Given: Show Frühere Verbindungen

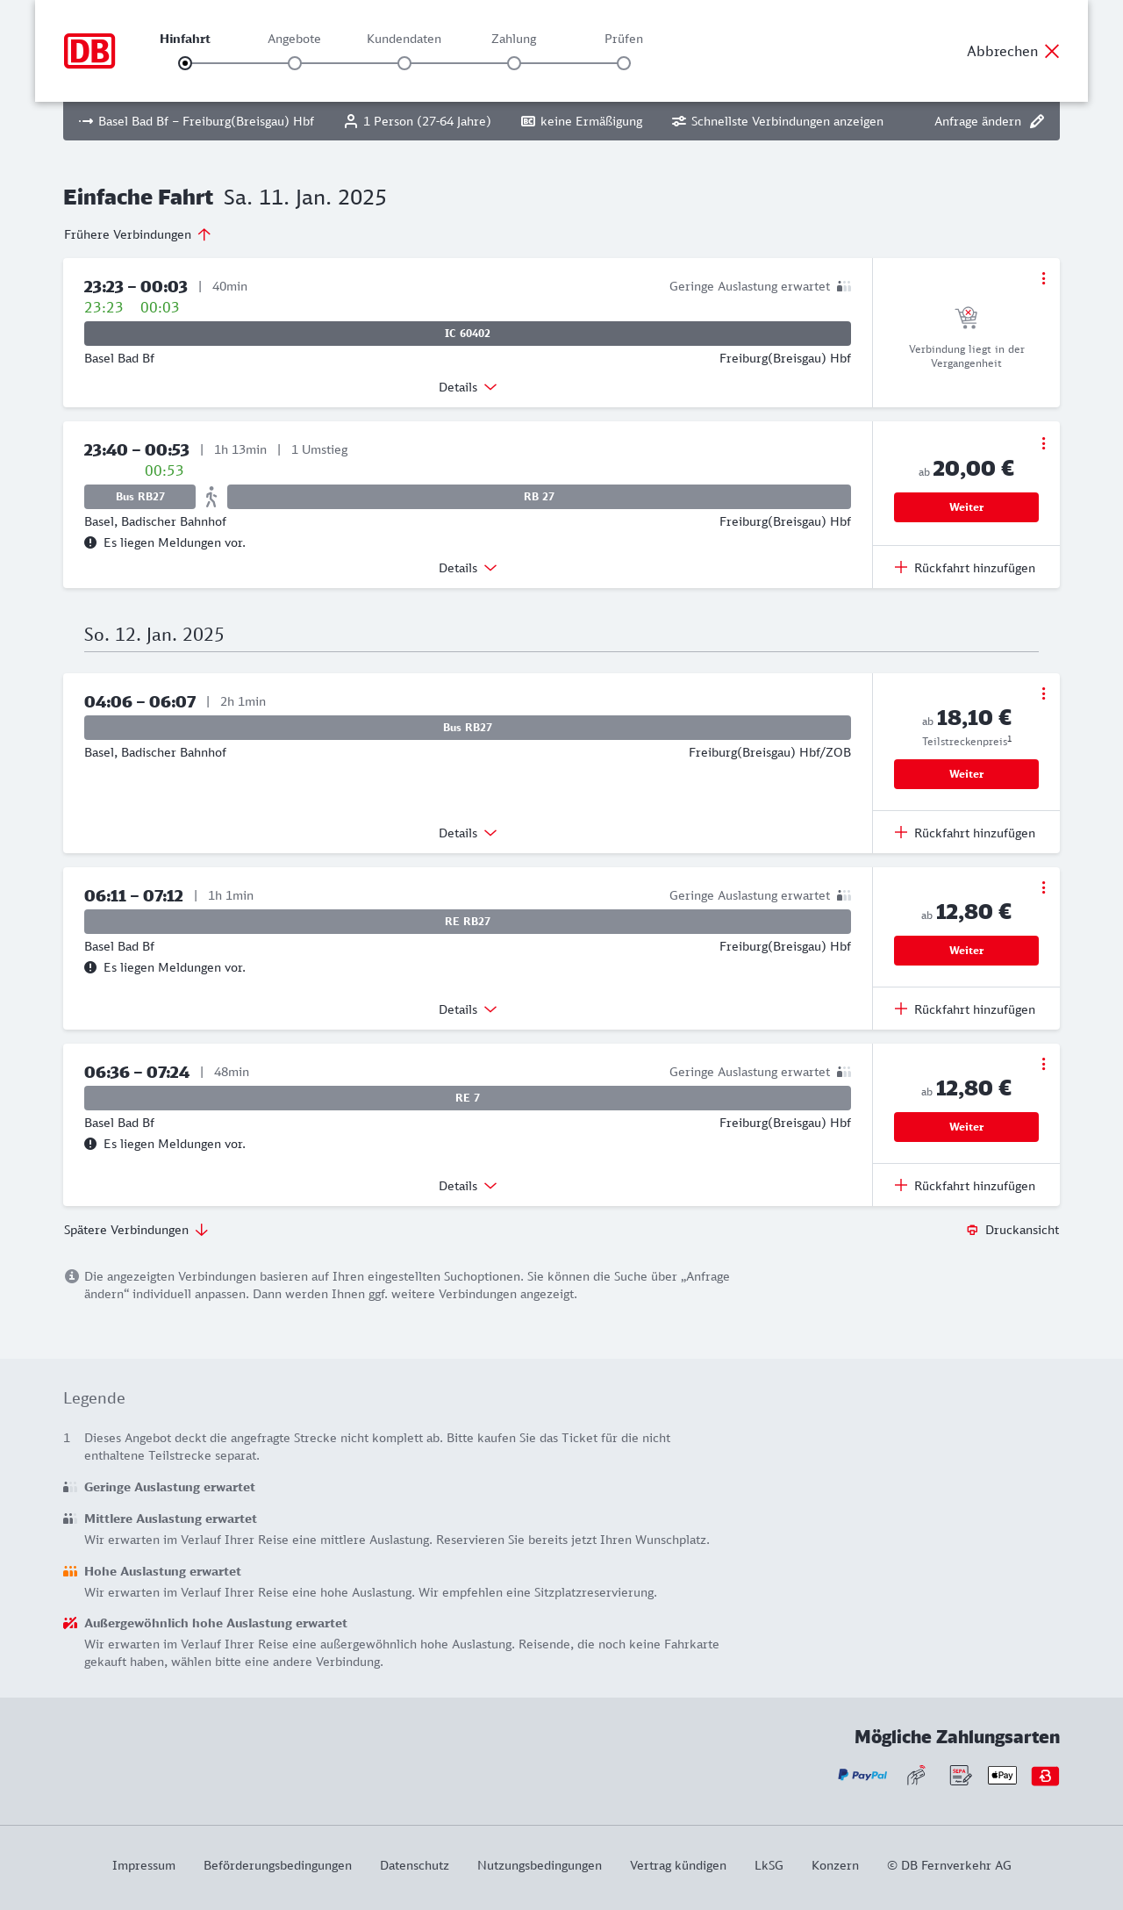Looking at the screenshot, I should click(x=138, y=234).
